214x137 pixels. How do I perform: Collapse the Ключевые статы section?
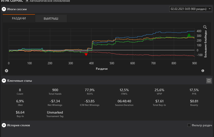[x=4, y=81]
